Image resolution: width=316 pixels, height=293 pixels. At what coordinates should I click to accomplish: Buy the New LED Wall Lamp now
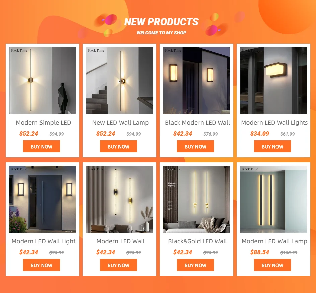[x=118, y=146]
